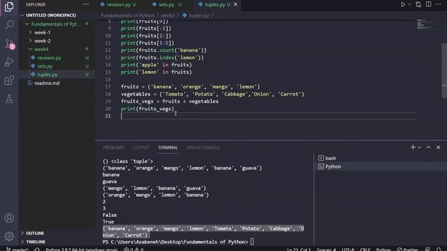Click the print(fruits_vegs) code line
The height and width of the screenshot is (251, 447).
(x=147, y=109)
